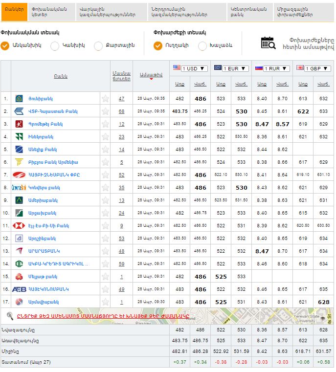
Task: Star the Արմսվիսբանկ row as favorite
Action: 105,302
